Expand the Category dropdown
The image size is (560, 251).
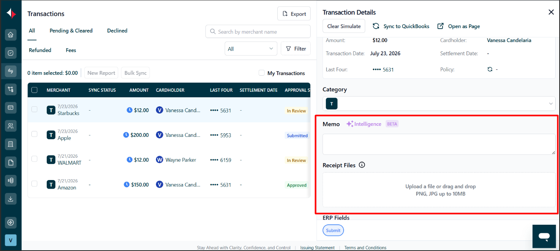click(x=439, y=104)
